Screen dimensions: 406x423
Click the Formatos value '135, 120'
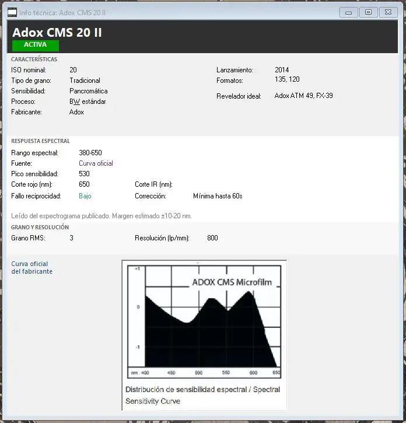coord(287,79)
